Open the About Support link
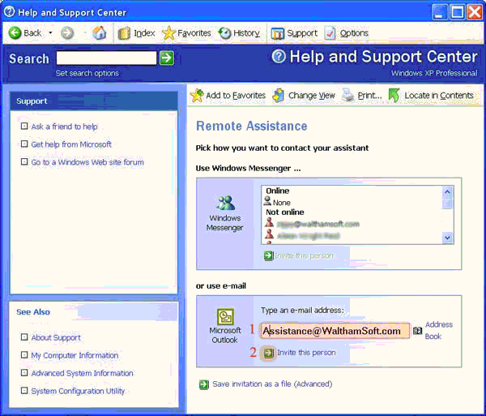Viewport: 486px width, 416px height. (x=56, y=337)
